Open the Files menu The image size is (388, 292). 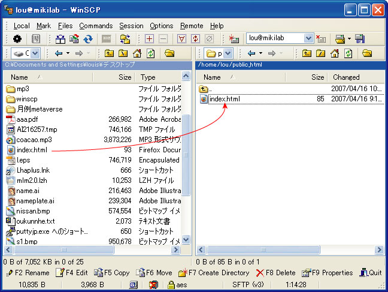(65, 26)
